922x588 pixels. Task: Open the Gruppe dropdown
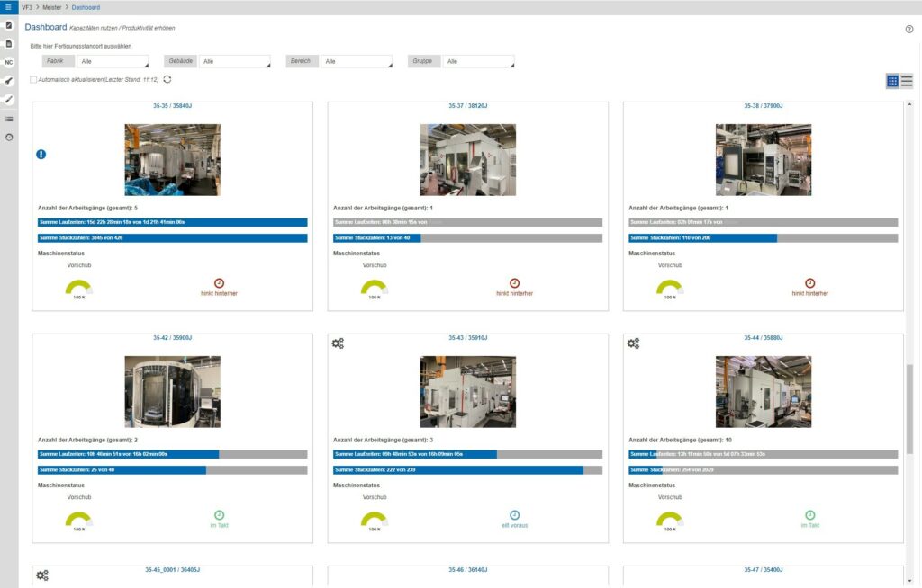click(x=479, y=61)
